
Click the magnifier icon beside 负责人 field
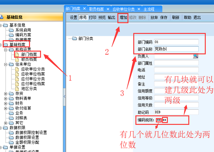[x=195, y=56]
